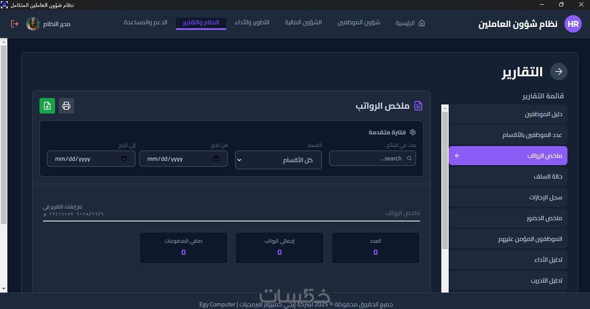Screen dimensions: 590x309
Task: Select the الموظفون المؤمن عليهم report
Action: click(x=508, y=239)
